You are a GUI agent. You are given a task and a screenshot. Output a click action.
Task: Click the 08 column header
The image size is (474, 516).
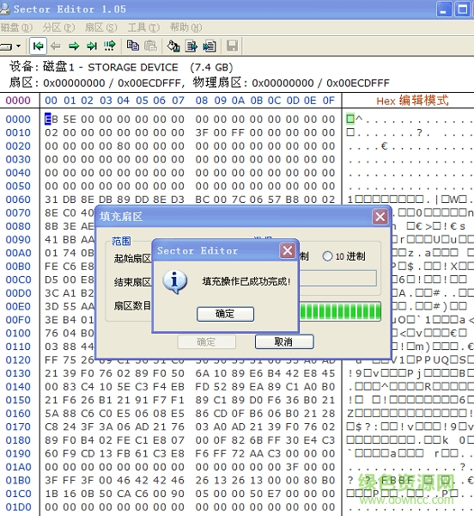click(202, 100)
